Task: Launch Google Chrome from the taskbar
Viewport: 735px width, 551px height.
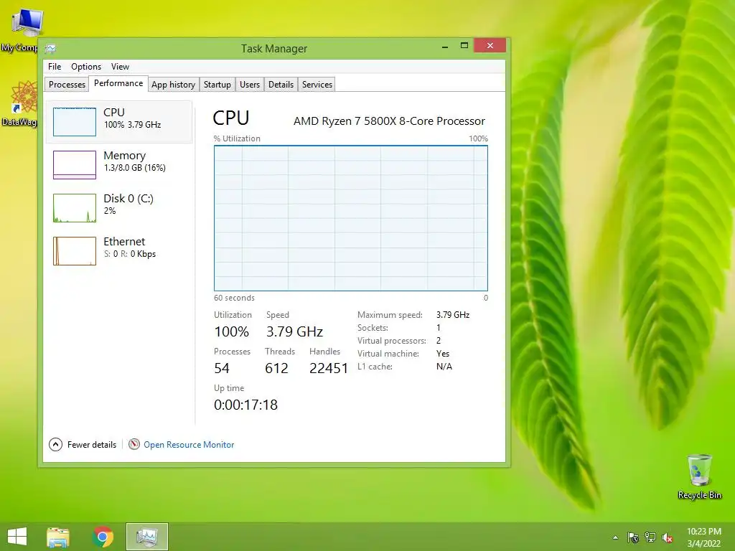Action: [103, 537]
